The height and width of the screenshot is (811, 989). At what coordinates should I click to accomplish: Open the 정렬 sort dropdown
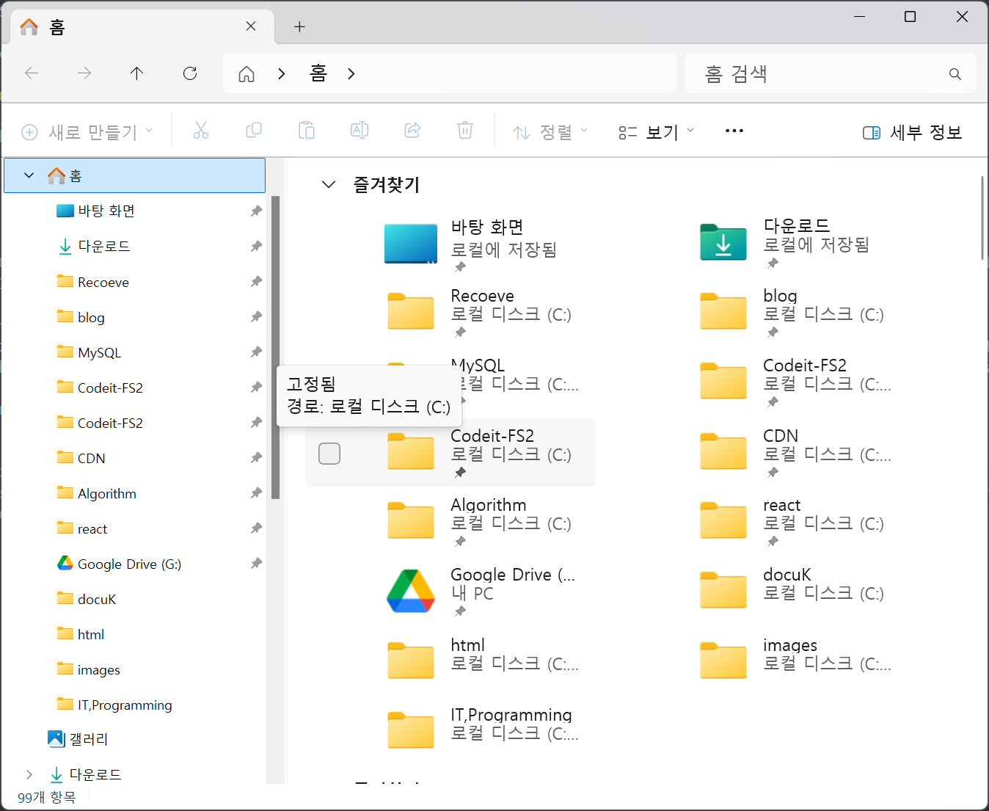550,132
